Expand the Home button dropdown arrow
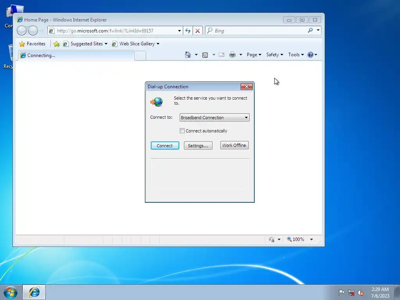The width and height of the screenshot is (400, 300). 196,55
